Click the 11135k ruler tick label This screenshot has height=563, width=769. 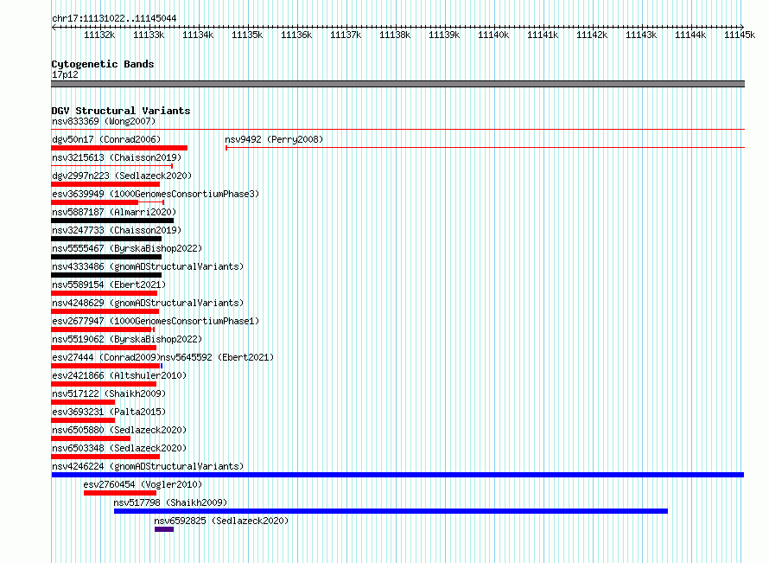pyautogui.click(x=247, y=35)
